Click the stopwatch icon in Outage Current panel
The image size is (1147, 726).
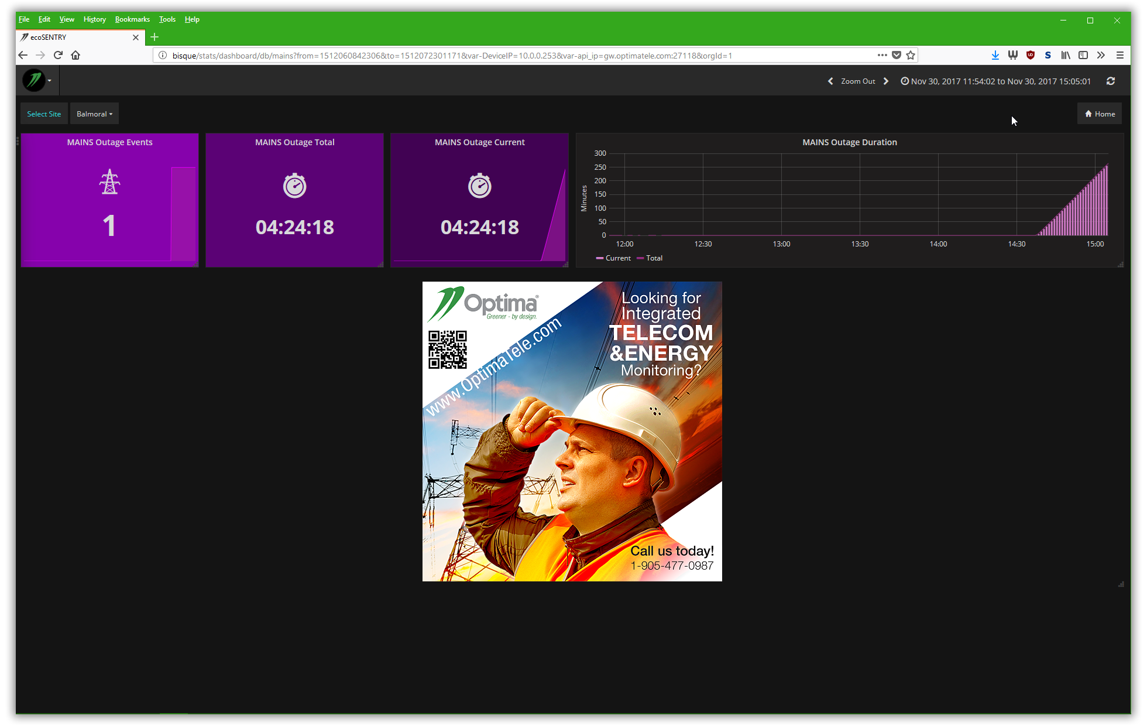[479, 186]
